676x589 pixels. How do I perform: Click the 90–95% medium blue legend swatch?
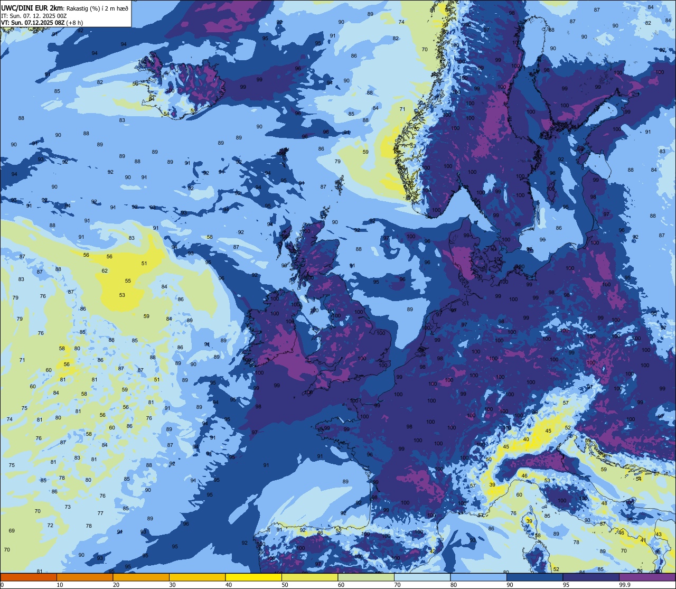(534, 577)
